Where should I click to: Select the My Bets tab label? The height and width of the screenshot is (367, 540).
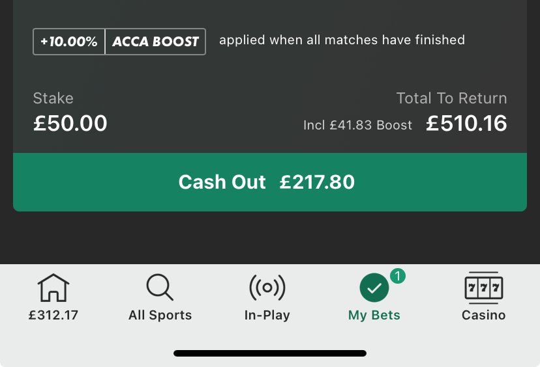[x=374, y=316]
